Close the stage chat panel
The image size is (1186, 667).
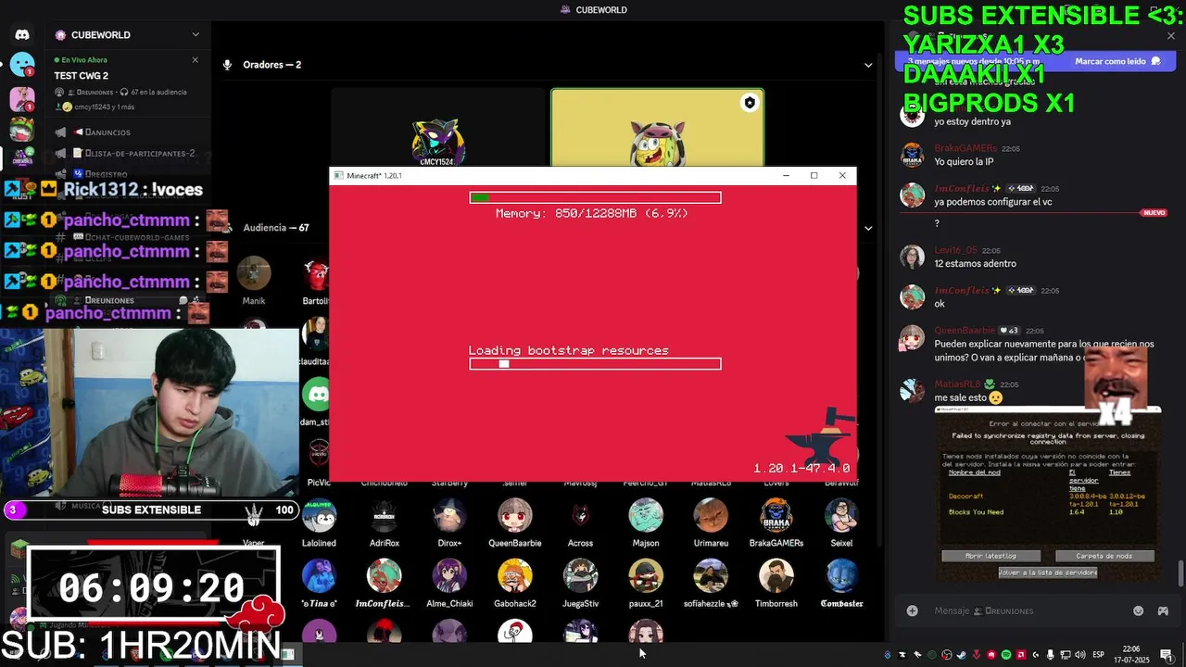click(1171, 36)
